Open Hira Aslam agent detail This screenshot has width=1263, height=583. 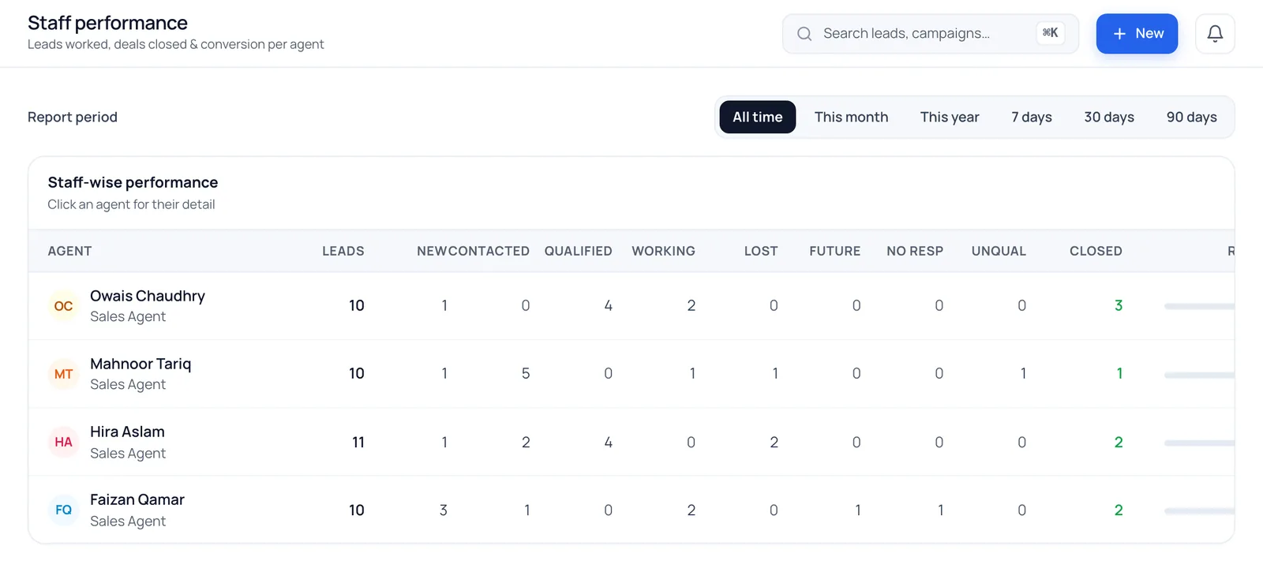click(631, 442)
